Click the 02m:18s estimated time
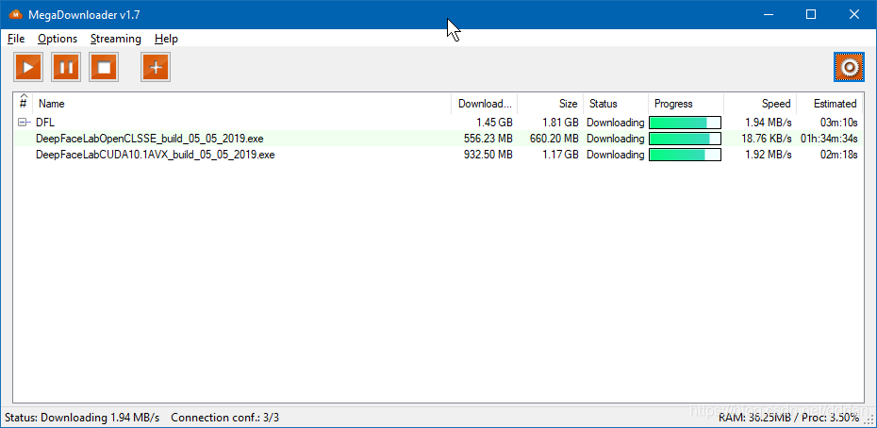Viewport: 877px width, 428px height. tap(839, 155)
